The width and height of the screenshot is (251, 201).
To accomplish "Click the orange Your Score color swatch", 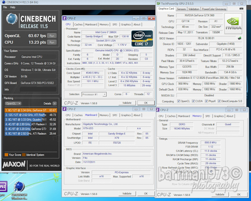I will pos(5,154).
